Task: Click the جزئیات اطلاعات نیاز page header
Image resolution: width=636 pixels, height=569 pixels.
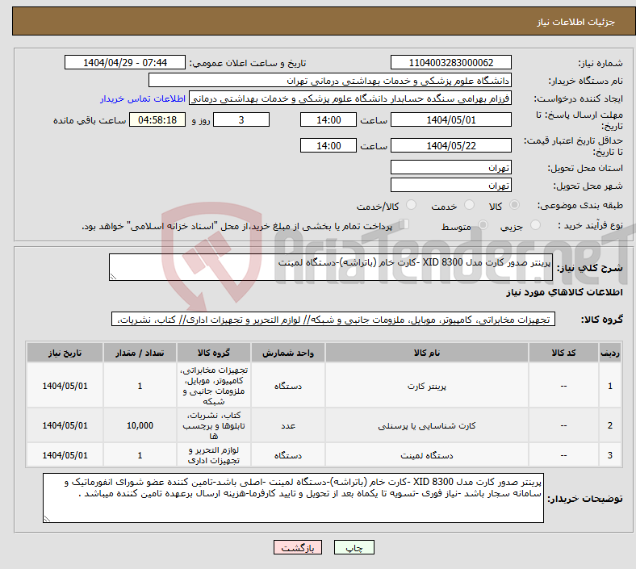Action: pos(575,22)
